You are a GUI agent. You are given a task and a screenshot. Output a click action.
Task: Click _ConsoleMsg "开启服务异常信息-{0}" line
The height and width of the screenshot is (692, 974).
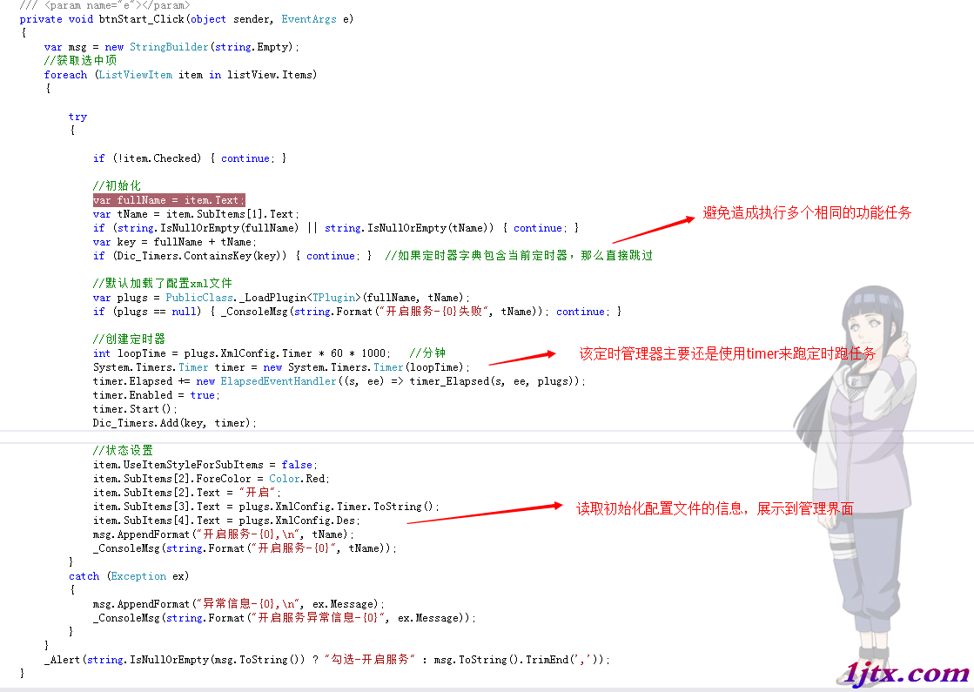(x=285, y=618)
